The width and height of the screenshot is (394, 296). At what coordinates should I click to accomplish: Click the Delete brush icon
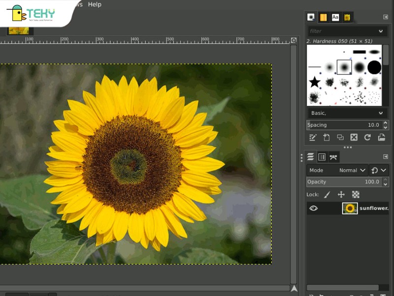tap(354, 138)
